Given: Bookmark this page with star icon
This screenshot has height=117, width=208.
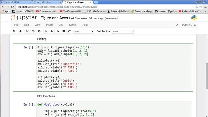Looking at the screenshot, I should tap(201, 7).
